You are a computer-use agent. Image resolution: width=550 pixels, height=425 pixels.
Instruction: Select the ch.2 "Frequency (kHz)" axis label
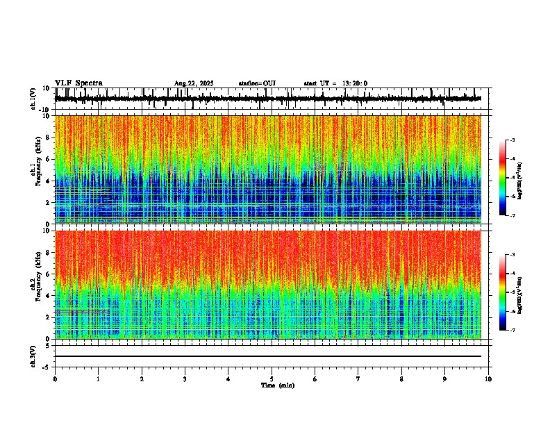pyautogui.click(x=39, y=276)
